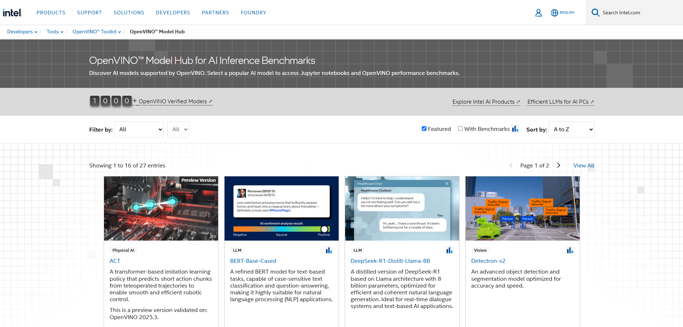Viewport: 683px width, 327px height.
Task: Close the Healthcare Chat window in thumbnail
Action: point(447,184)
